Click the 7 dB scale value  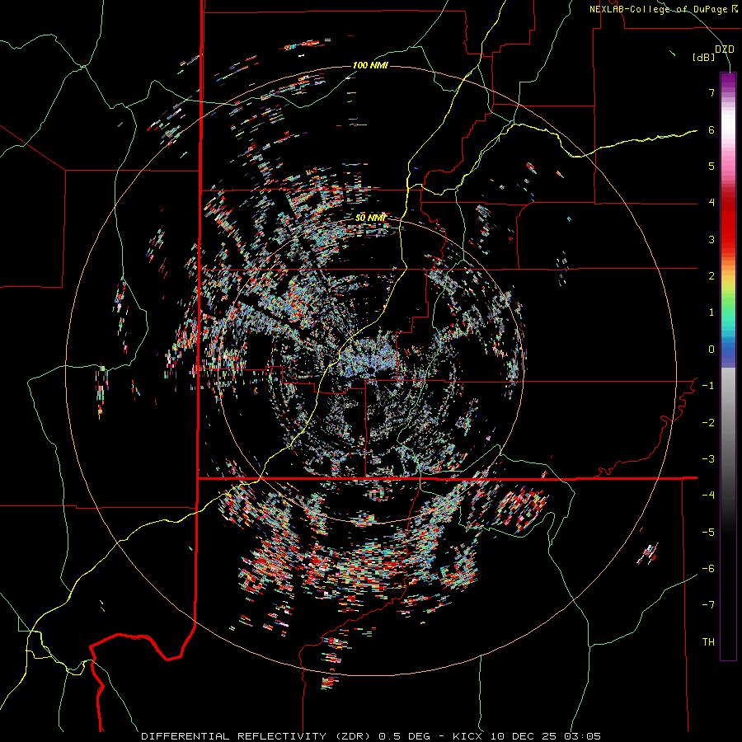click(x=711, y=92)
